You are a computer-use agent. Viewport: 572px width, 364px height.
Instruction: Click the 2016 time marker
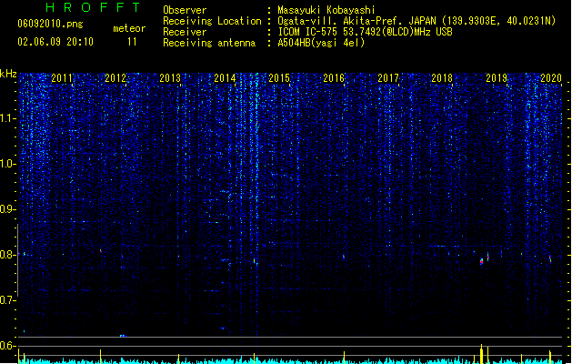(334, 78)
